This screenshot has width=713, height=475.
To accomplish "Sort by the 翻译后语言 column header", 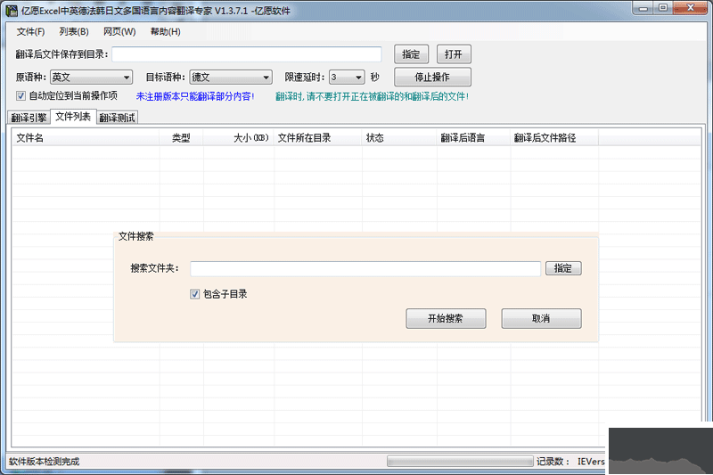I will [x=473, y=138].
